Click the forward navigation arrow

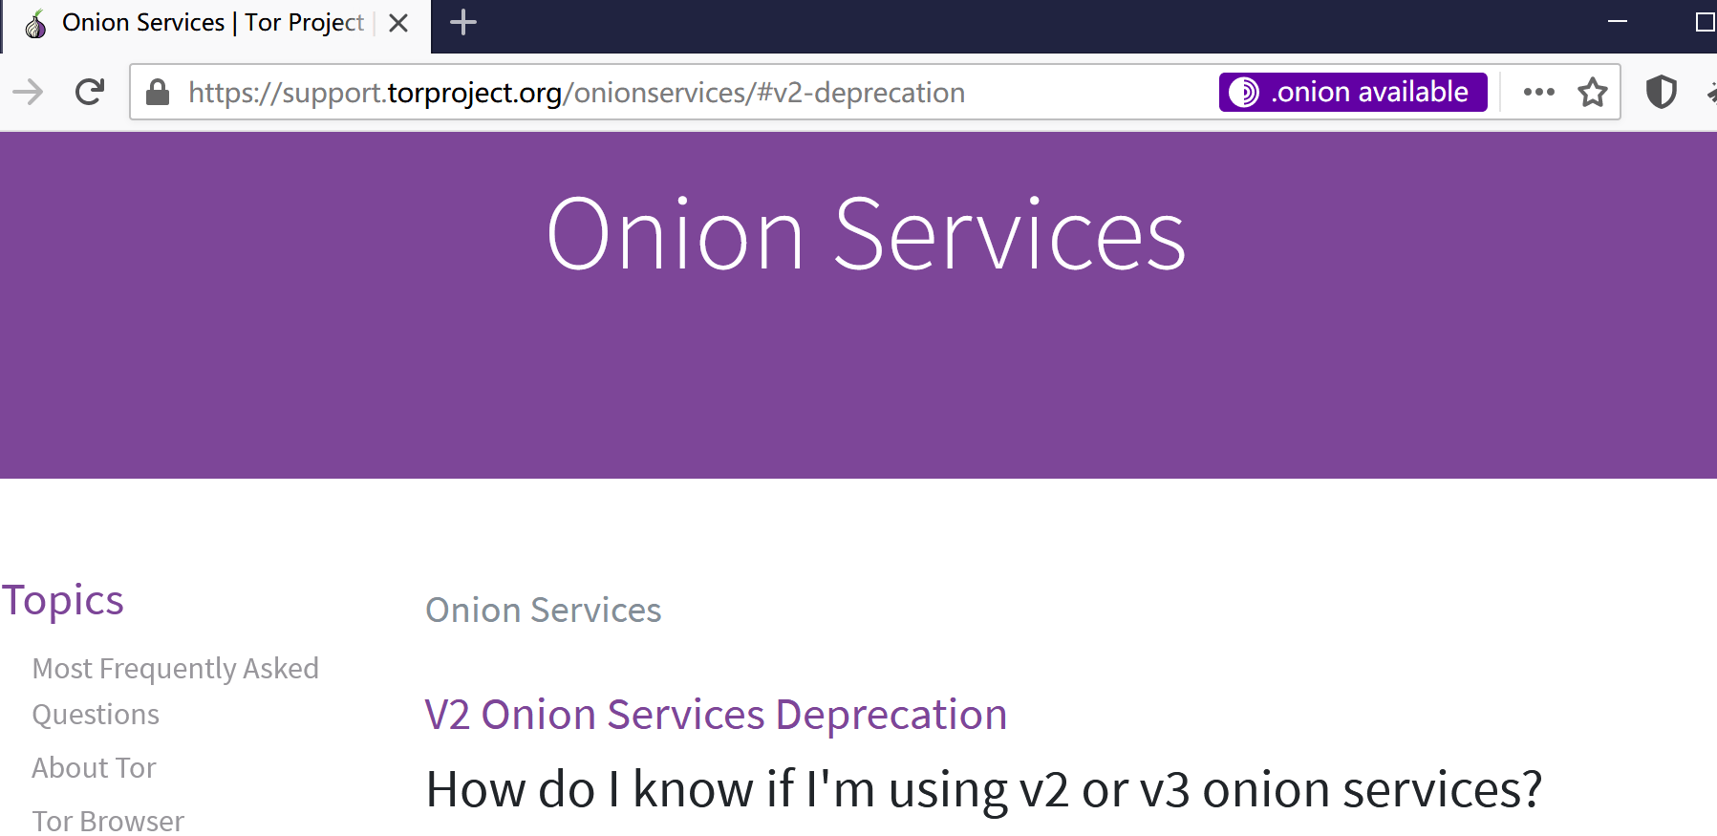coord(29,92)
